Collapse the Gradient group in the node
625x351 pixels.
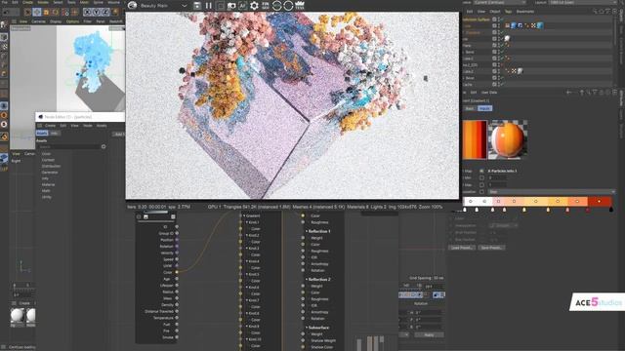[x=244, y=215]
